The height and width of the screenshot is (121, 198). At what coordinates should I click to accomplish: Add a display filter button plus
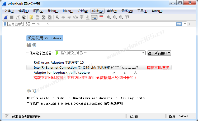tap(190, 24)
